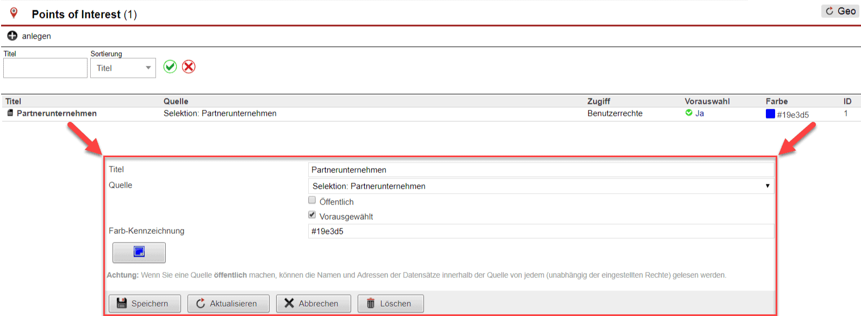Viewport: 861px width, 316px height.
Task: Delete entry with Löschen button
Action: tap(390, 303)
